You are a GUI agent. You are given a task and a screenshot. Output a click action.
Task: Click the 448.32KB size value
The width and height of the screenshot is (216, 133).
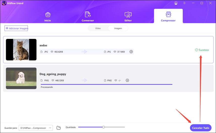[60, 81]
